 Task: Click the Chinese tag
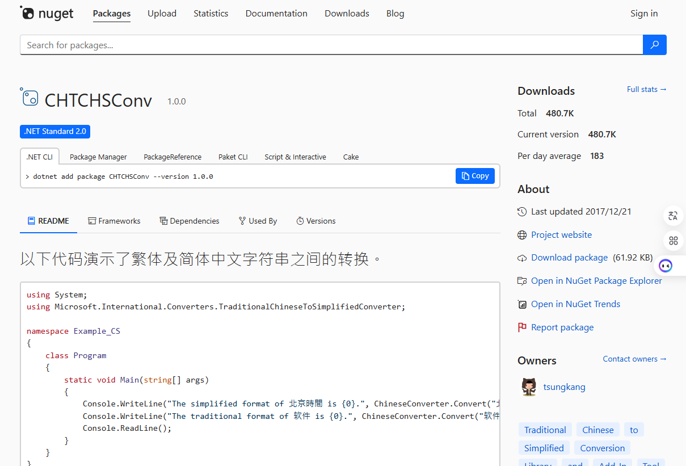[598, 430]
